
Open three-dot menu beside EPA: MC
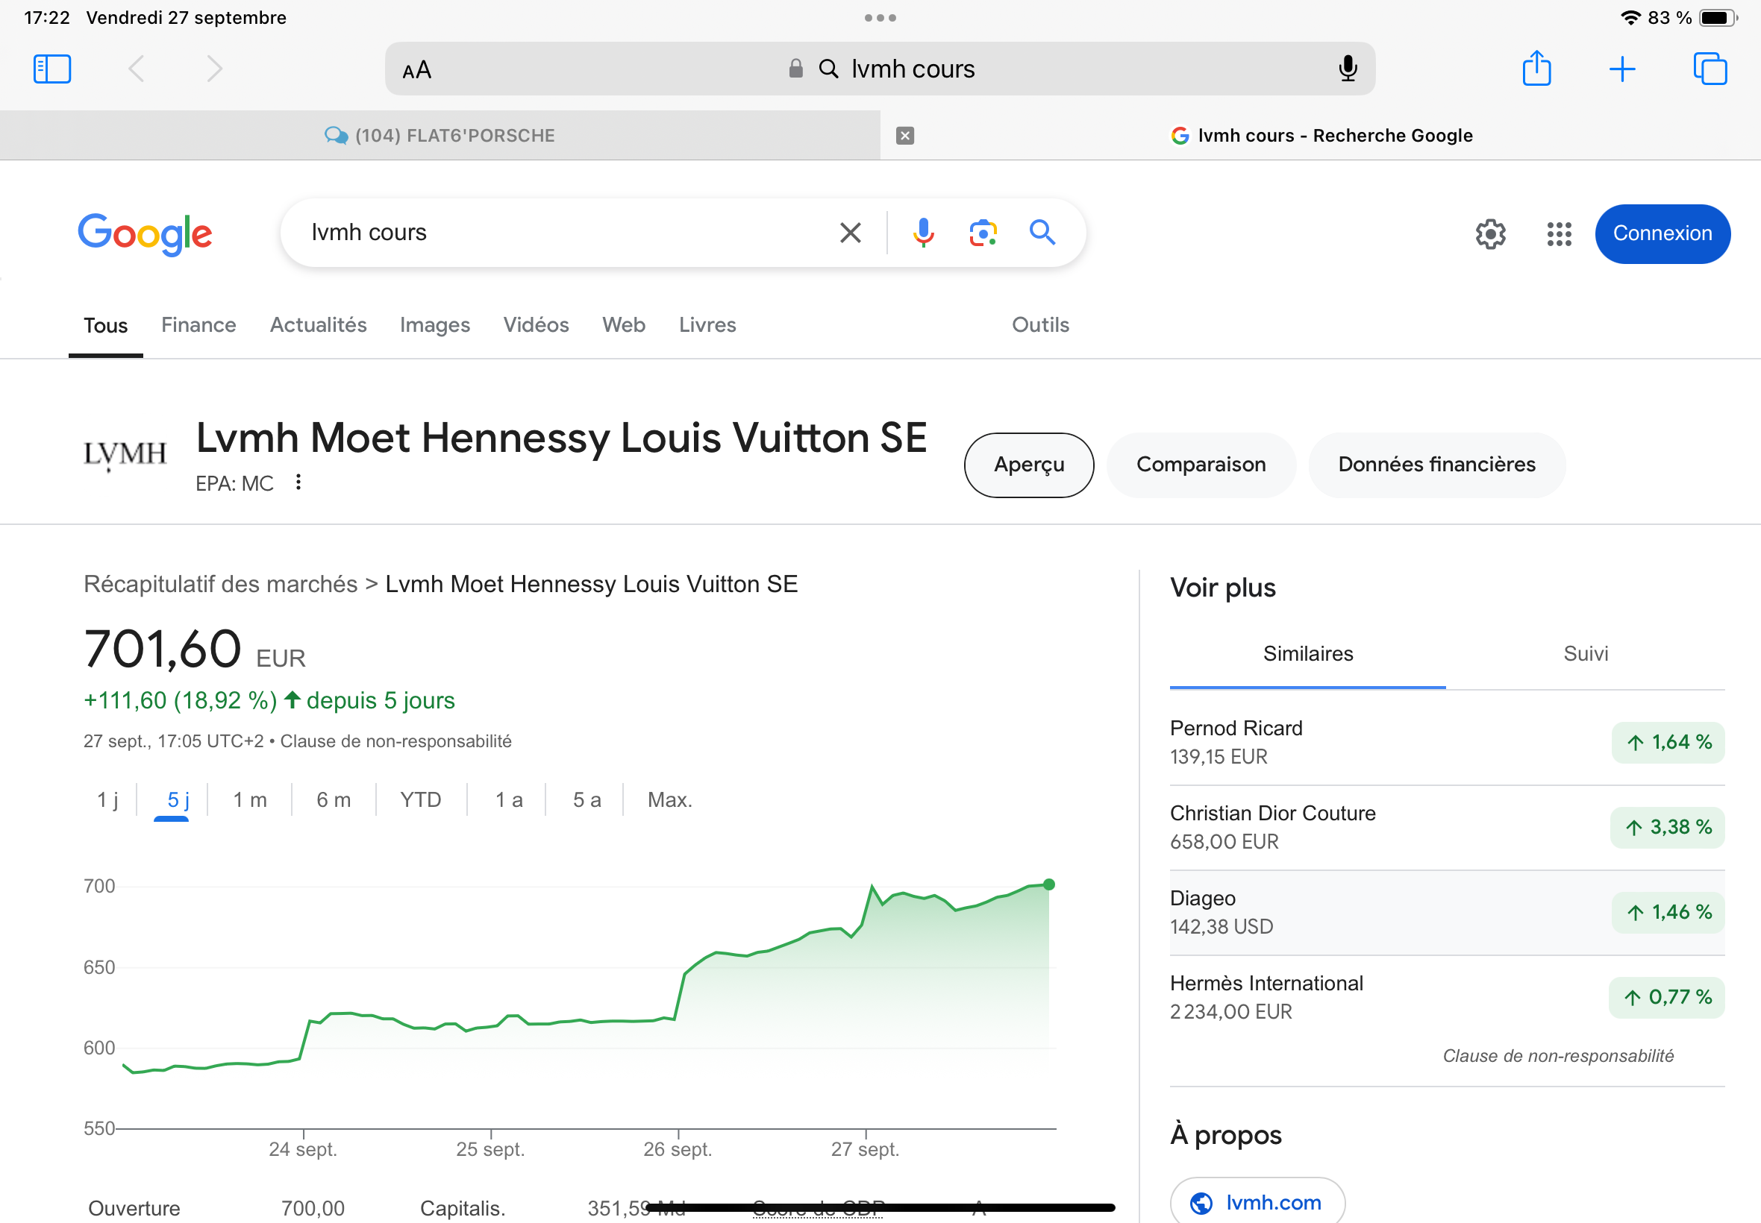tap(298, 482)
